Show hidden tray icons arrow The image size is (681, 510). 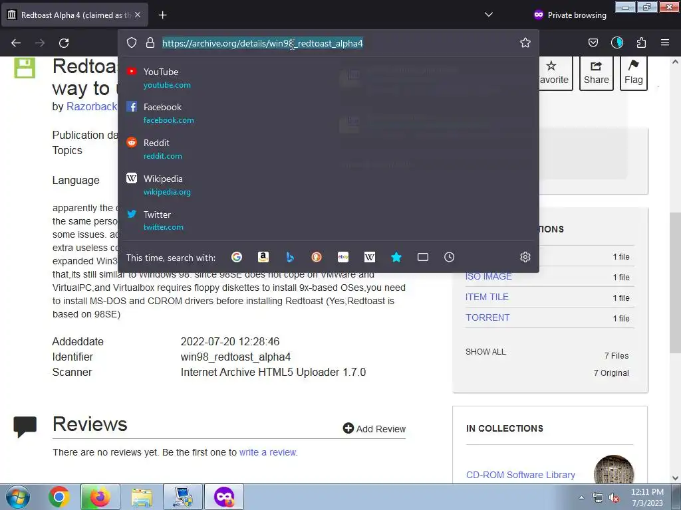click(x=581, y=497)
